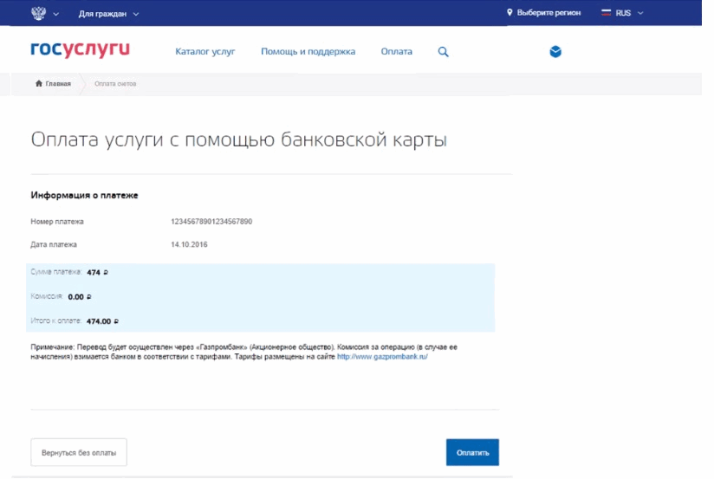This screenshot has height=479, width=714.
Task: Open 'Помощь и поддержка' section
Action: pyautogui.click(x=308, y=52)
